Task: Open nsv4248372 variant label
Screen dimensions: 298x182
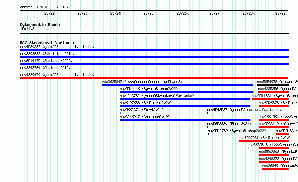Action: pyautogui.click(x=279, y=159)
